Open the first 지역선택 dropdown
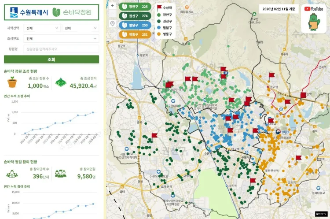 coord(42,28)
